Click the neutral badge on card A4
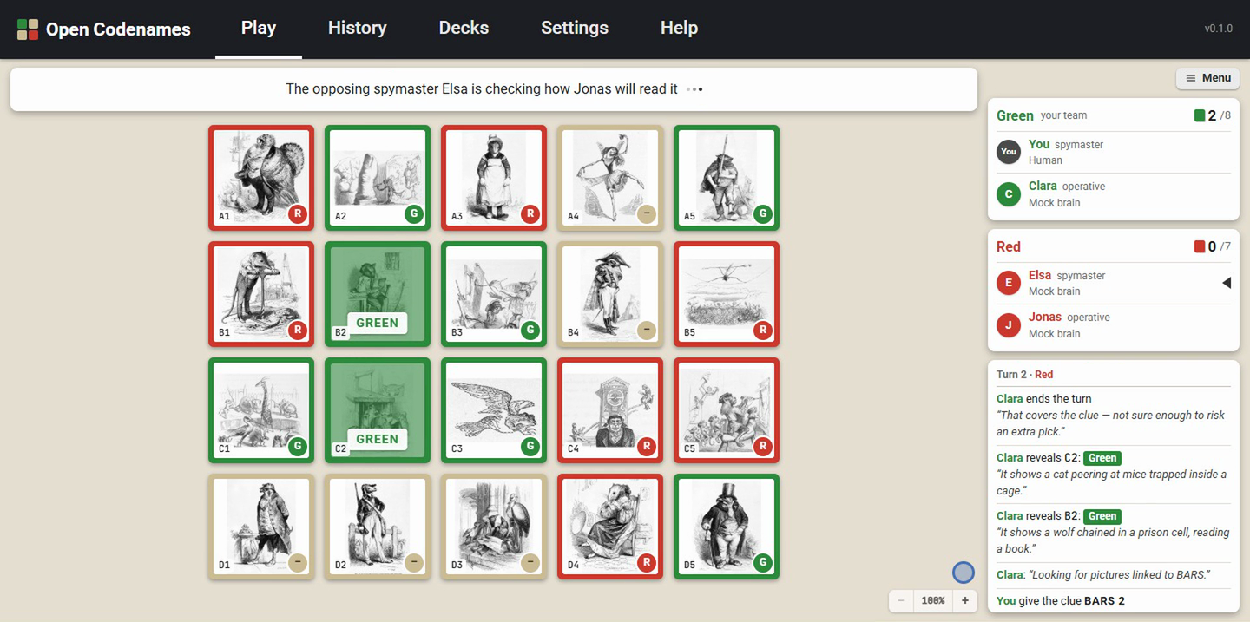The image size is (1250, 622). 647,214
